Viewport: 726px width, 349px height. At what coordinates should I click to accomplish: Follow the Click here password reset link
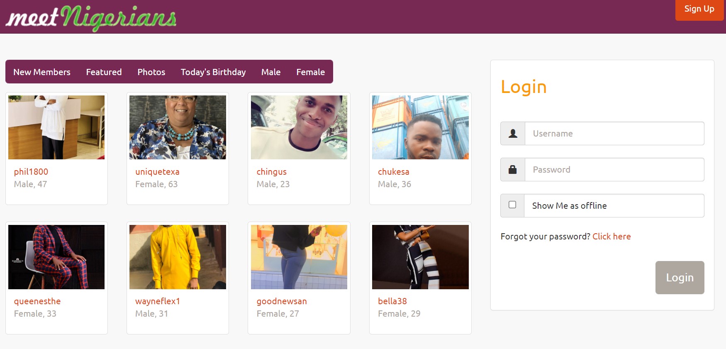point(611,237)
